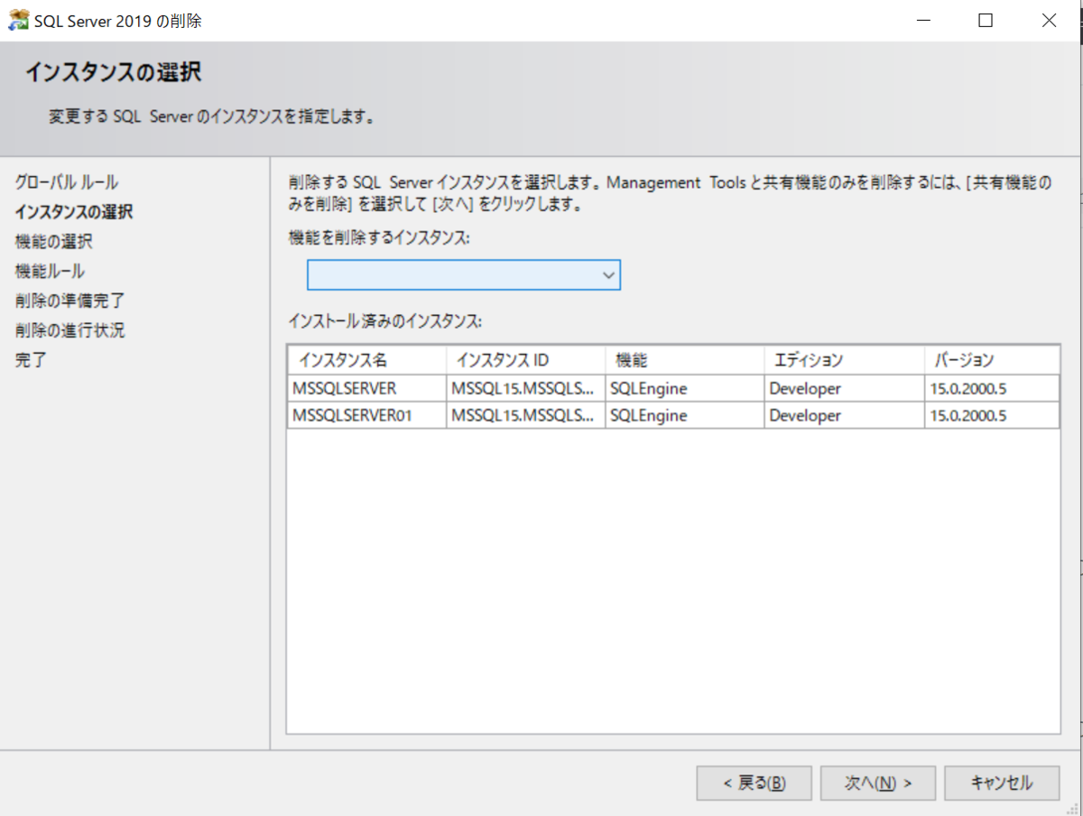Click the バージョン column header
Screen dimensions: 1083x816
coord(988,360)
